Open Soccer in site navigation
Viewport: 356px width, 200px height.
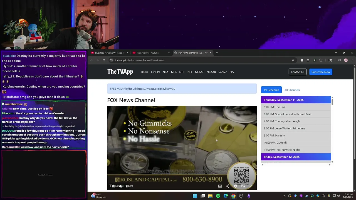(x=222, y=72)
